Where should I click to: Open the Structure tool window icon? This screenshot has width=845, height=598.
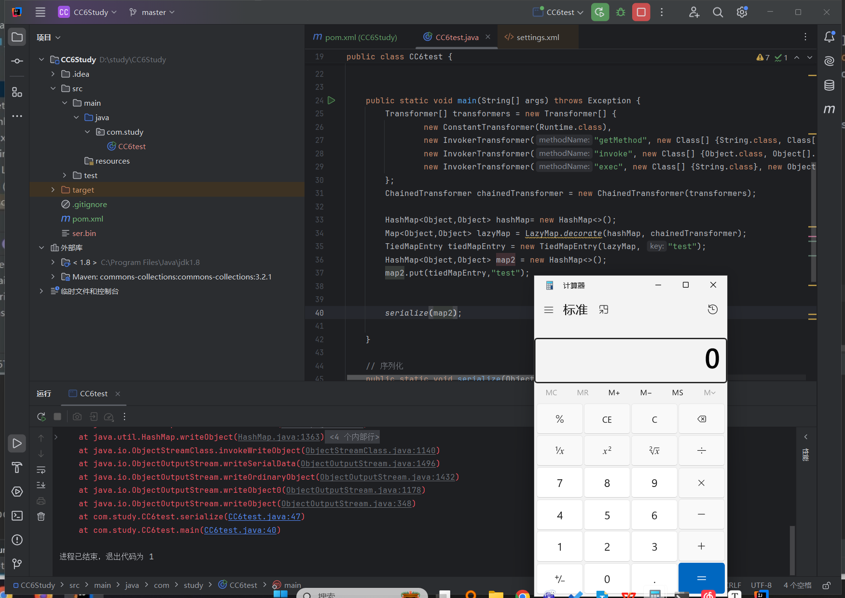point(17,92)
